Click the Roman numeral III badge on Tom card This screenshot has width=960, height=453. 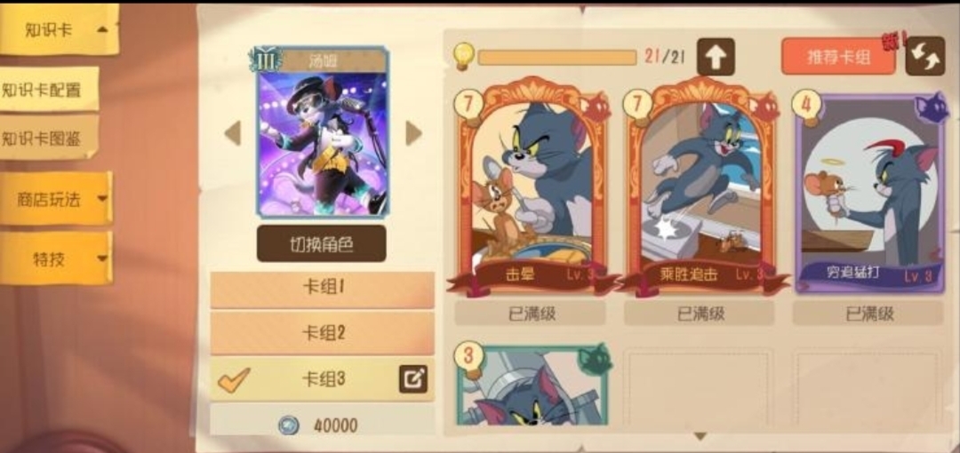pyautogui.click(x=266, y=60)
